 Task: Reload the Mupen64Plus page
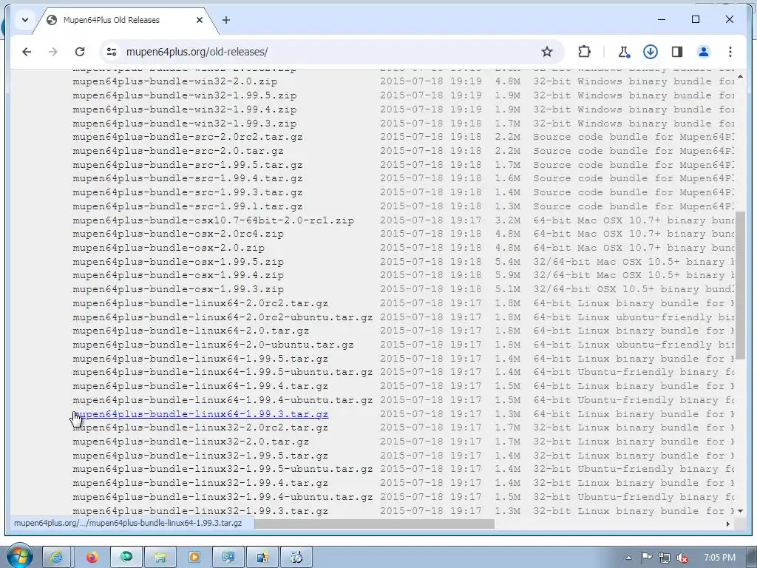pos(80,52)
